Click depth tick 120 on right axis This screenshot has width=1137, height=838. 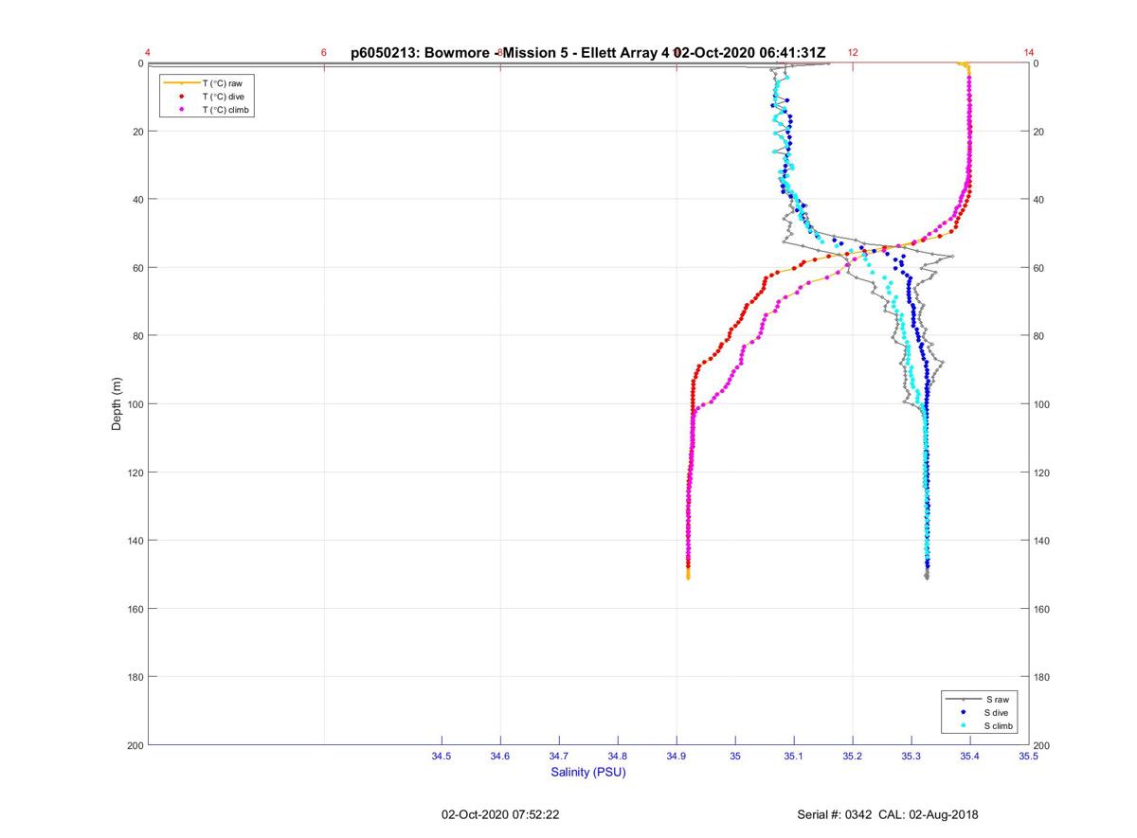pyautogui.click(x=1041, y=472)
